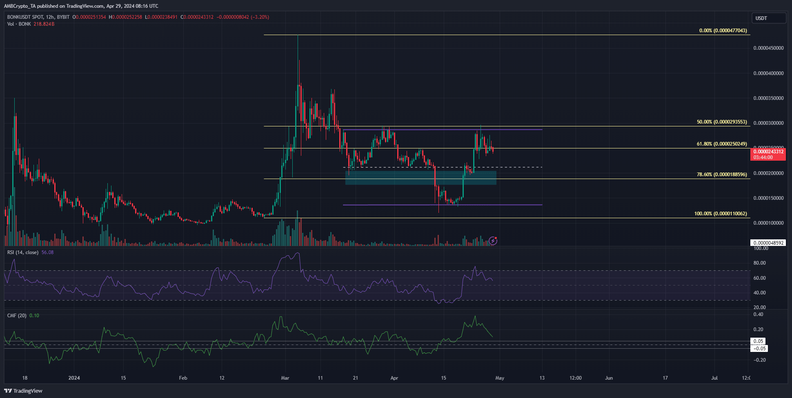Click the lightning bolt event icon
This screenshot has height=398, width=792.
pyautogui.click(x=493, y=241)
